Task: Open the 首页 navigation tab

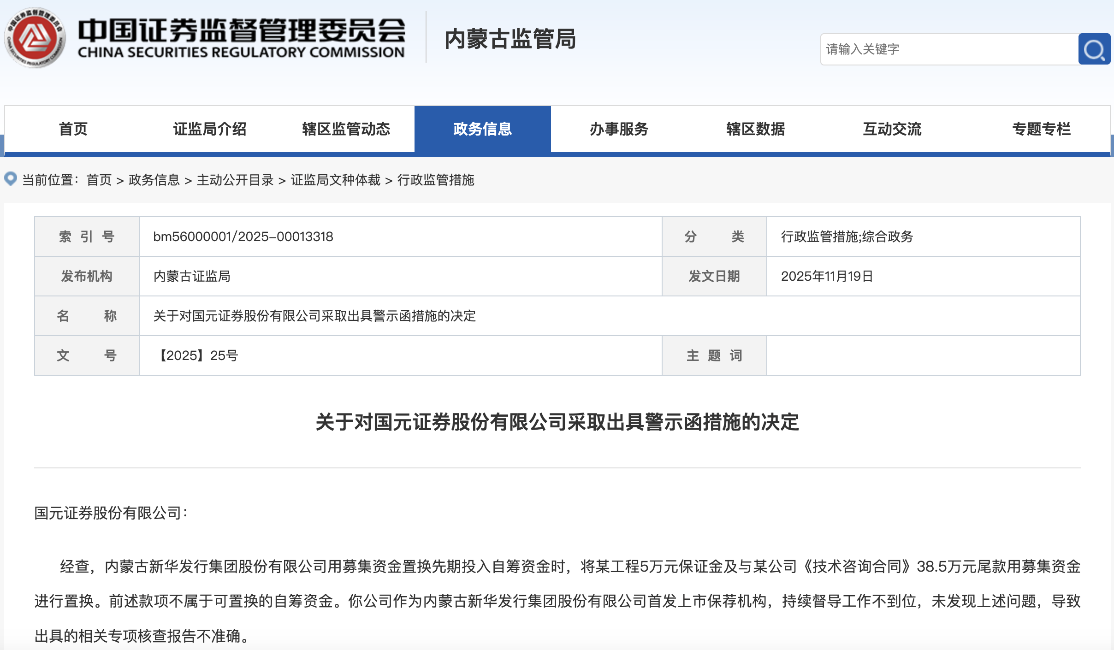Action: coord(74,129)
